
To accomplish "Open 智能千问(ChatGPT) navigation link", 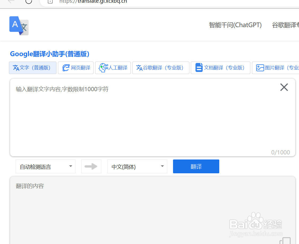I will 235,25.
